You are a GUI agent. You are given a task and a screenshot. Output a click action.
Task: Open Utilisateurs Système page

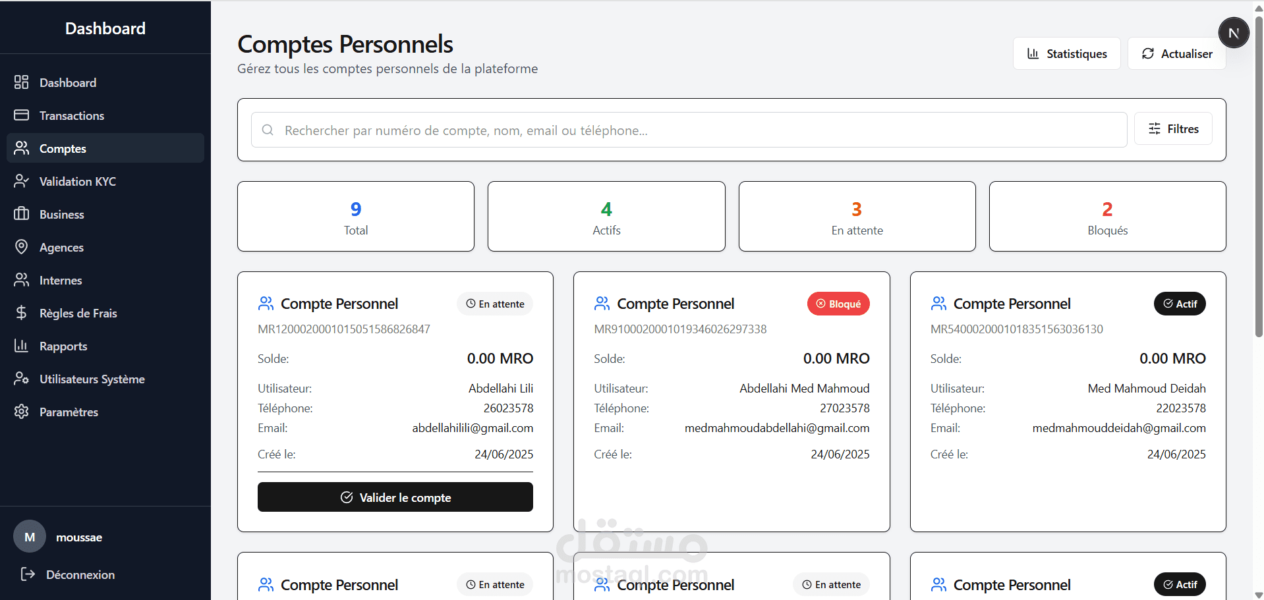(x=105, y=379)
